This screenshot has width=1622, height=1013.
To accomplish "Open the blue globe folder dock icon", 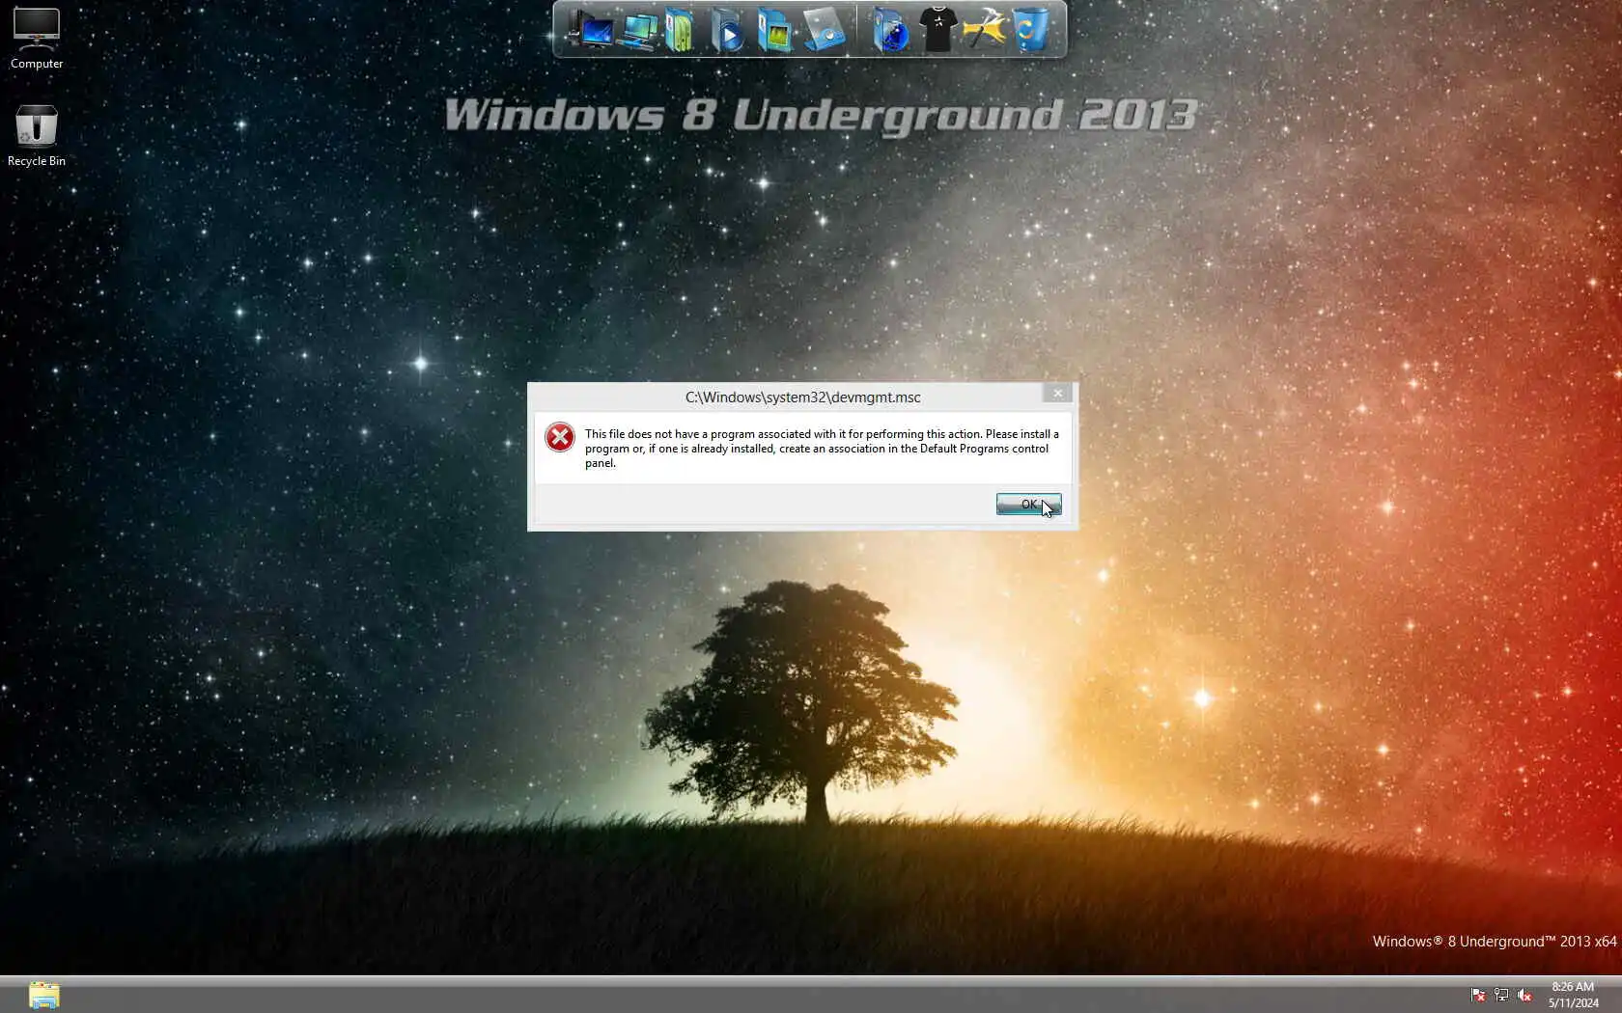I will pyautogui.click(x=890, y=30).
